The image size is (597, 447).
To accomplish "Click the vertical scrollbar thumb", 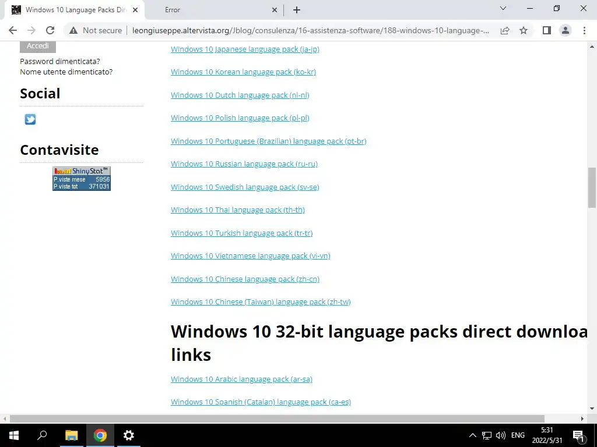I will coord(592,187).
